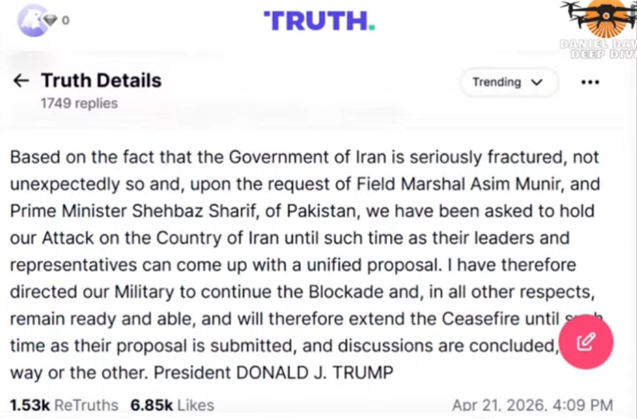Open the profile avatar in the header

pos(32,20)
